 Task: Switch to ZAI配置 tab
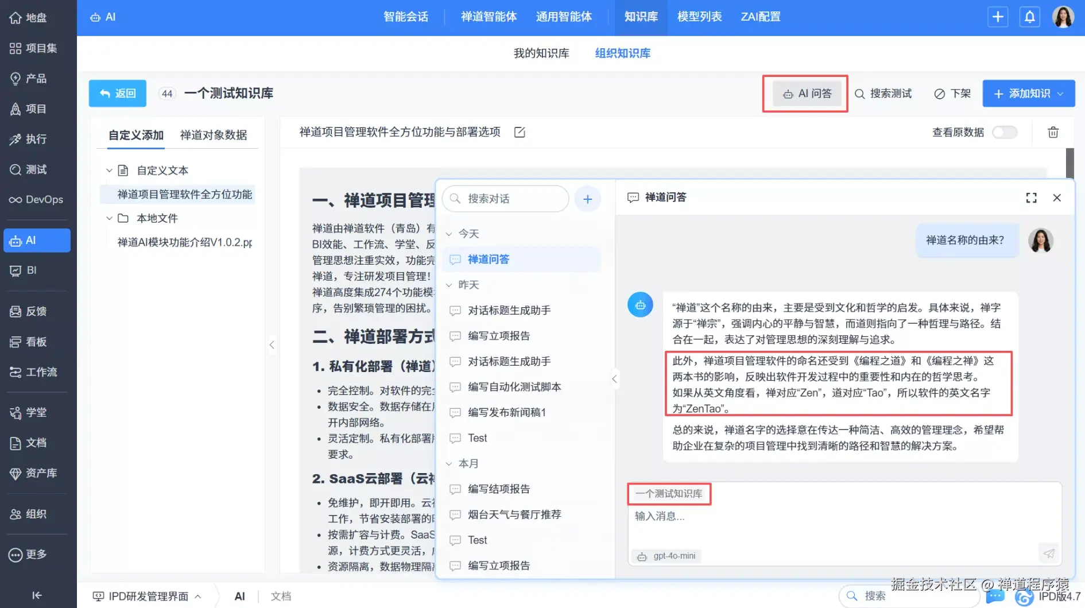coord(761,17)
